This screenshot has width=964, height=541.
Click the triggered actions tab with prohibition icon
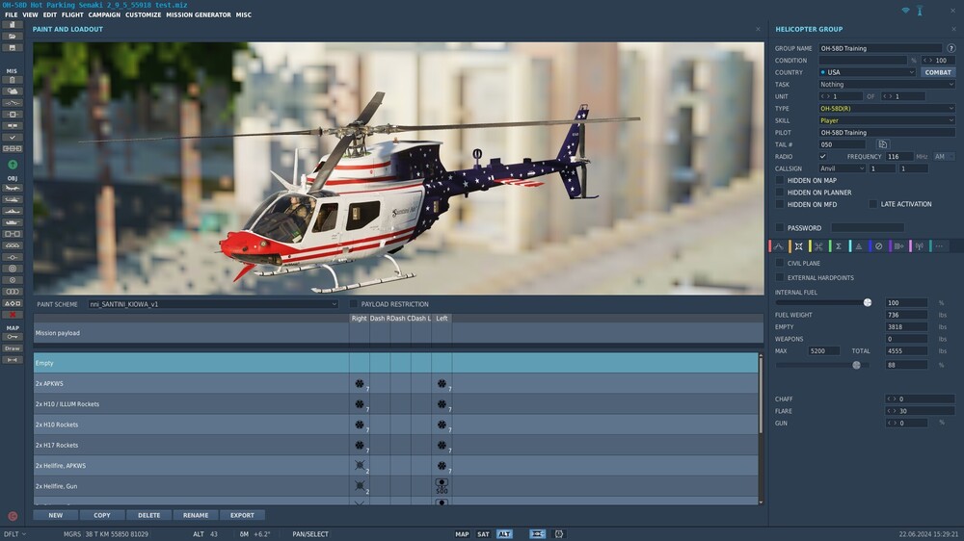point(878,246)
